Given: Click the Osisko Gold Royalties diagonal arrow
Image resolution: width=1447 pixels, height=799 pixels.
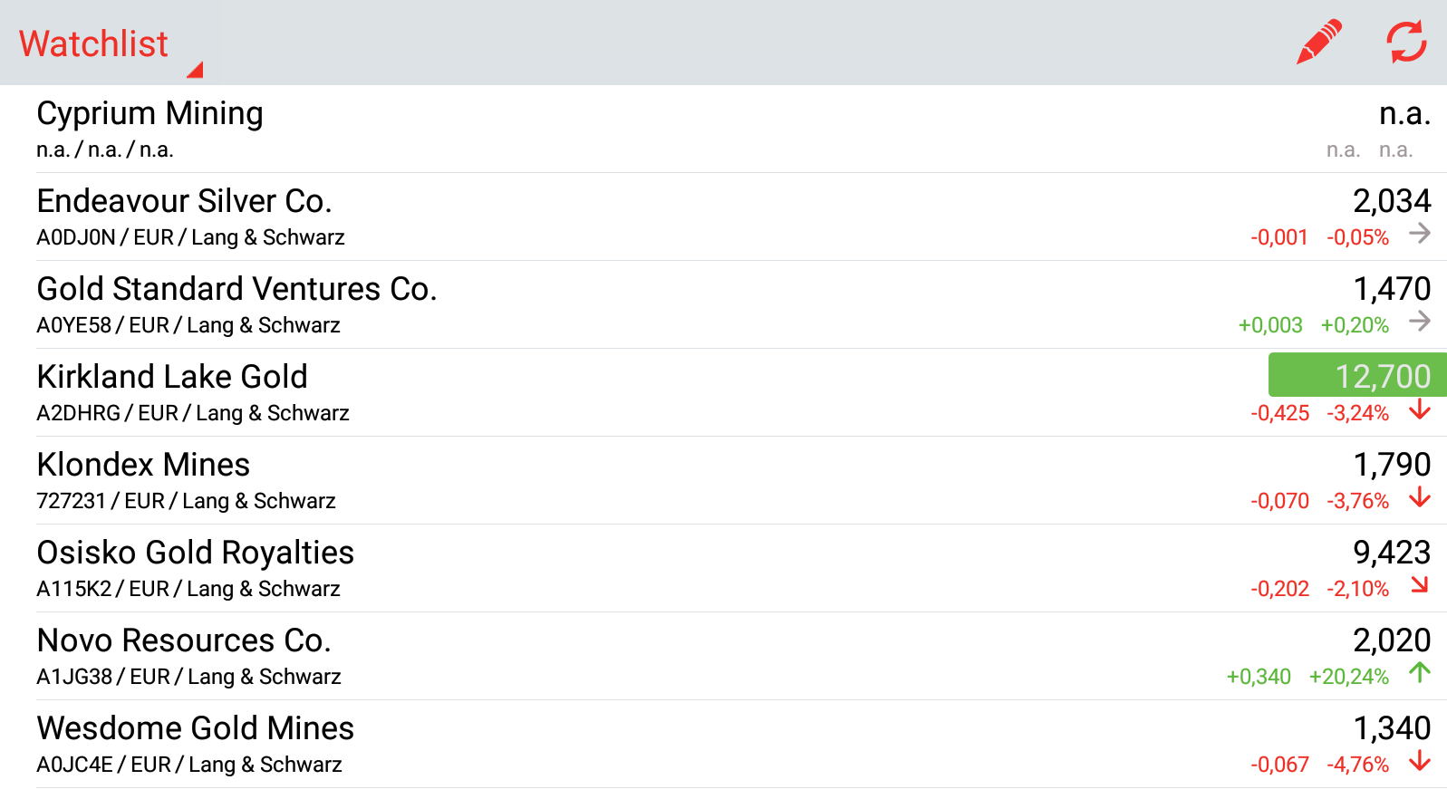Looking at the screenshot, I should tap(1420, 586).
